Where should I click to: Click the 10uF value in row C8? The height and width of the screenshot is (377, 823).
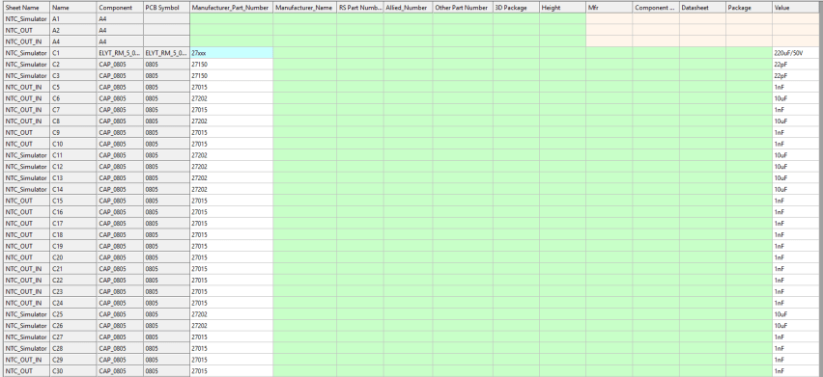(797, 121)
